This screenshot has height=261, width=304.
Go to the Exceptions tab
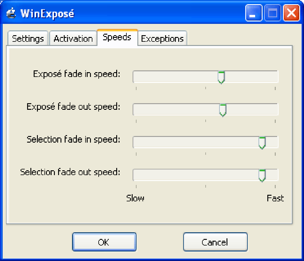(x=162, y=39)
